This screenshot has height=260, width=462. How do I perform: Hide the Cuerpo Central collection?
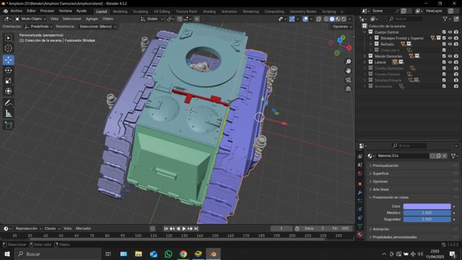(x=450, y=32)
